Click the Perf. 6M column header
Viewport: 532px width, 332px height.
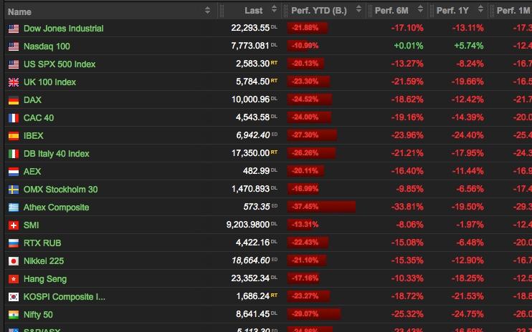pos(391,11)
